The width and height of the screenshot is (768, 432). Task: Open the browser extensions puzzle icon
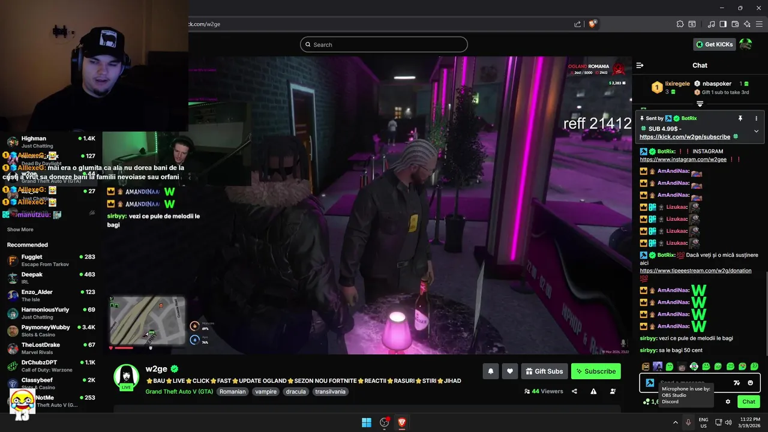680,24
